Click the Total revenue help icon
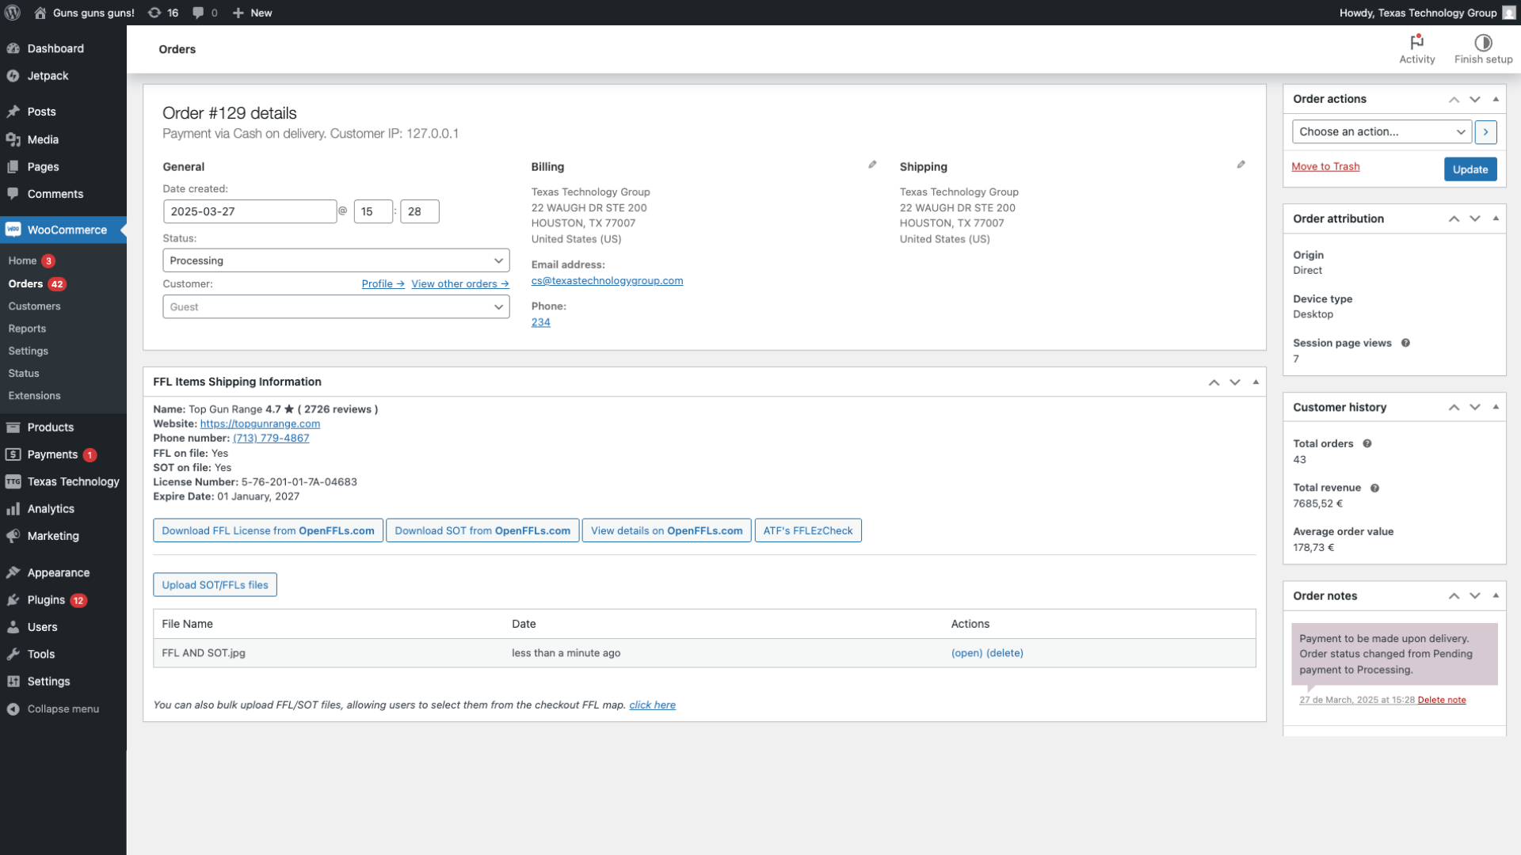This screenshot has width=1521, height=855. tap(1374, 488)
